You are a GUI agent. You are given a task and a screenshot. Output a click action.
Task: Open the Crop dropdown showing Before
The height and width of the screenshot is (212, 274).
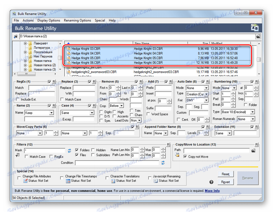[122, 106]
